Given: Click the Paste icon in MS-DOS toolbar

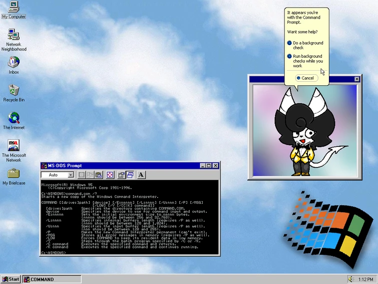Looking at the screenshot, I should 99,175.
